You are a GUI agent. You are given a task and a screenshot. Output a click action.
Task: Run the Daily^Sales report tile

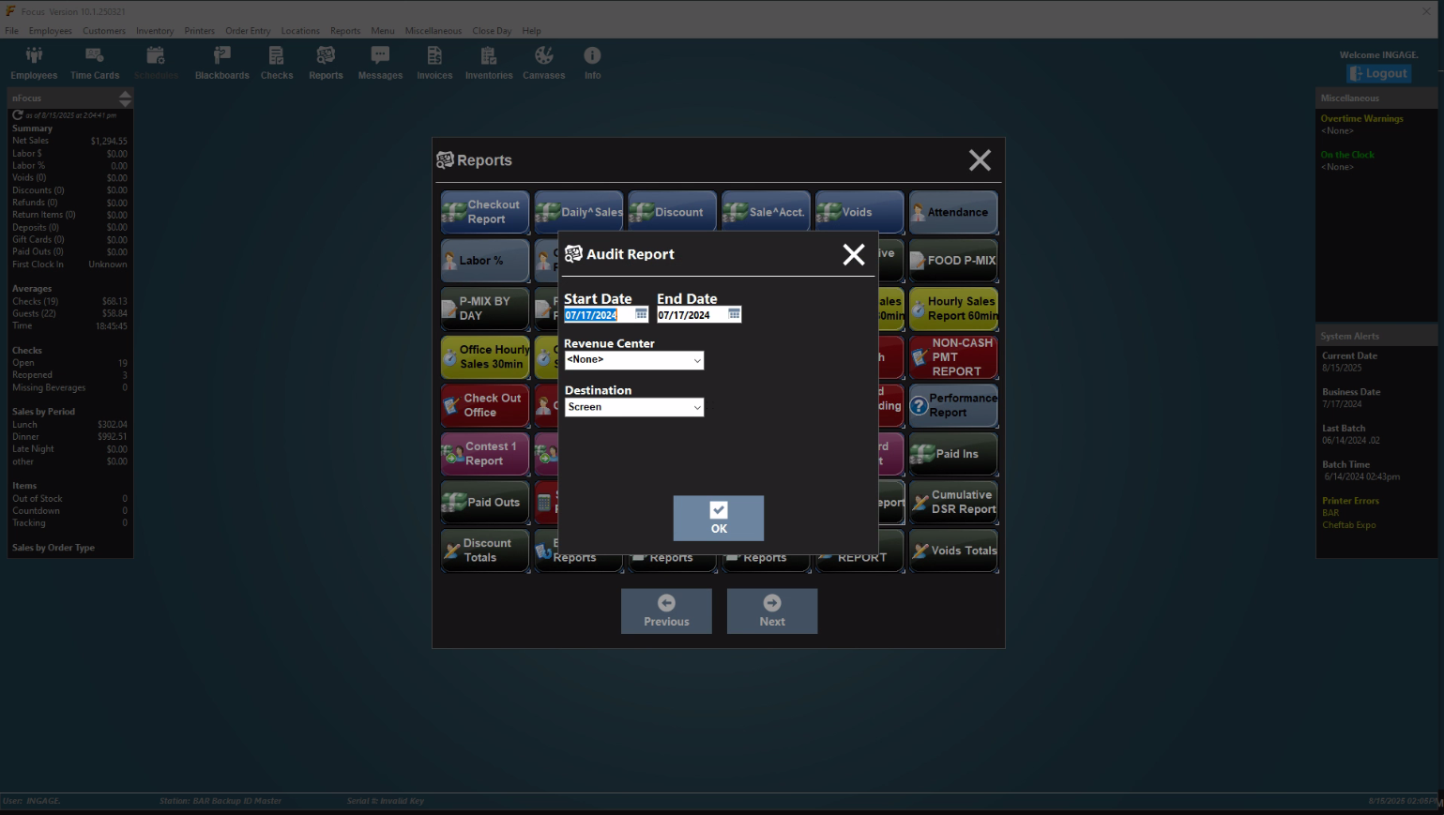coord(579,212)
